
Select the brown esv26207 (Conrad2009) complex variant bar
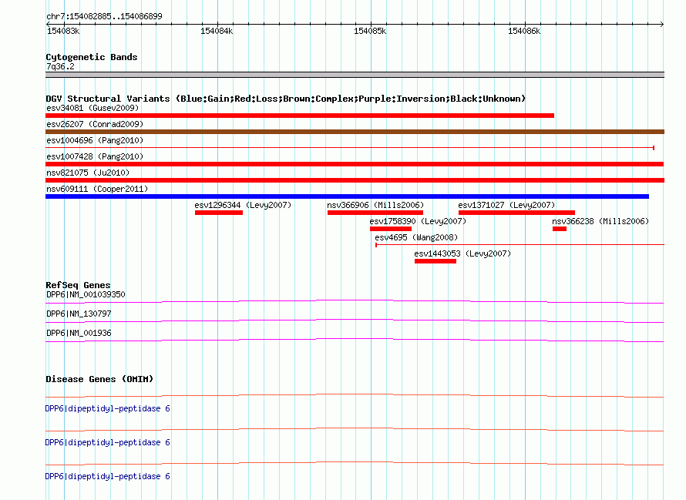355,132
